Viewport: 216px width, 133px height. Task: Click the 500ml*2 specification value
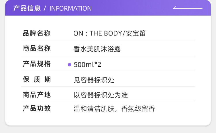point(88,64)
